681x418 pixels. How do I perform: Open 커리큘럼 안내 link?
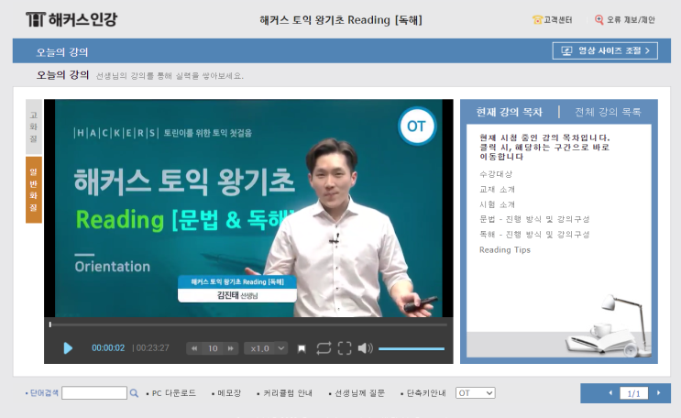click(x=288, y=393)
